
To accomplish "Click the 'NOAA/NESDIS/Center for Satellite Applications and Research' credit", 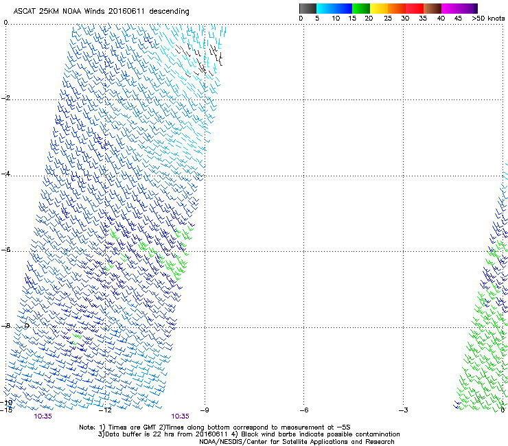I will click(297, 442).
